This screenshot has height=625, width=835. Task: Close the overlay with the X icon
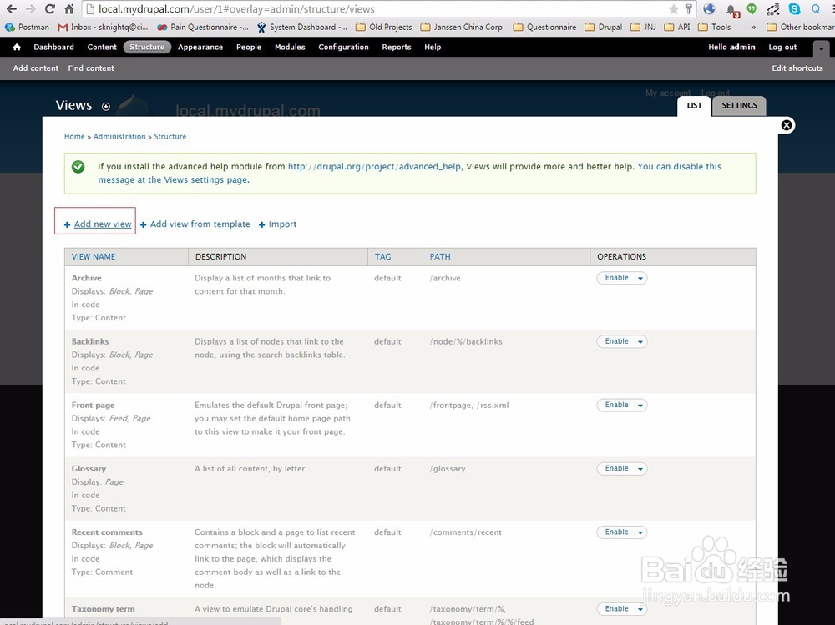[787, 125]
